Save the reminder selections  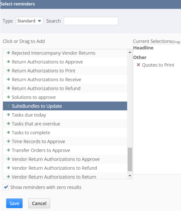pos(14,203)
